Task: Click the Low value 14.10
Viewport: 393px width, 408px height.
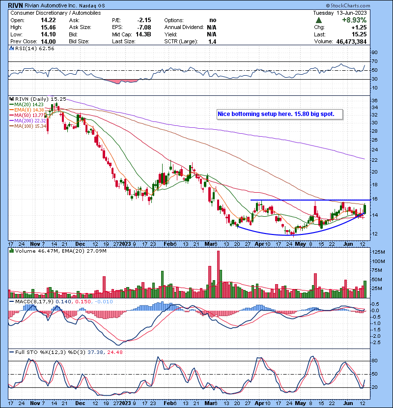Action: (x=48, y=34)
